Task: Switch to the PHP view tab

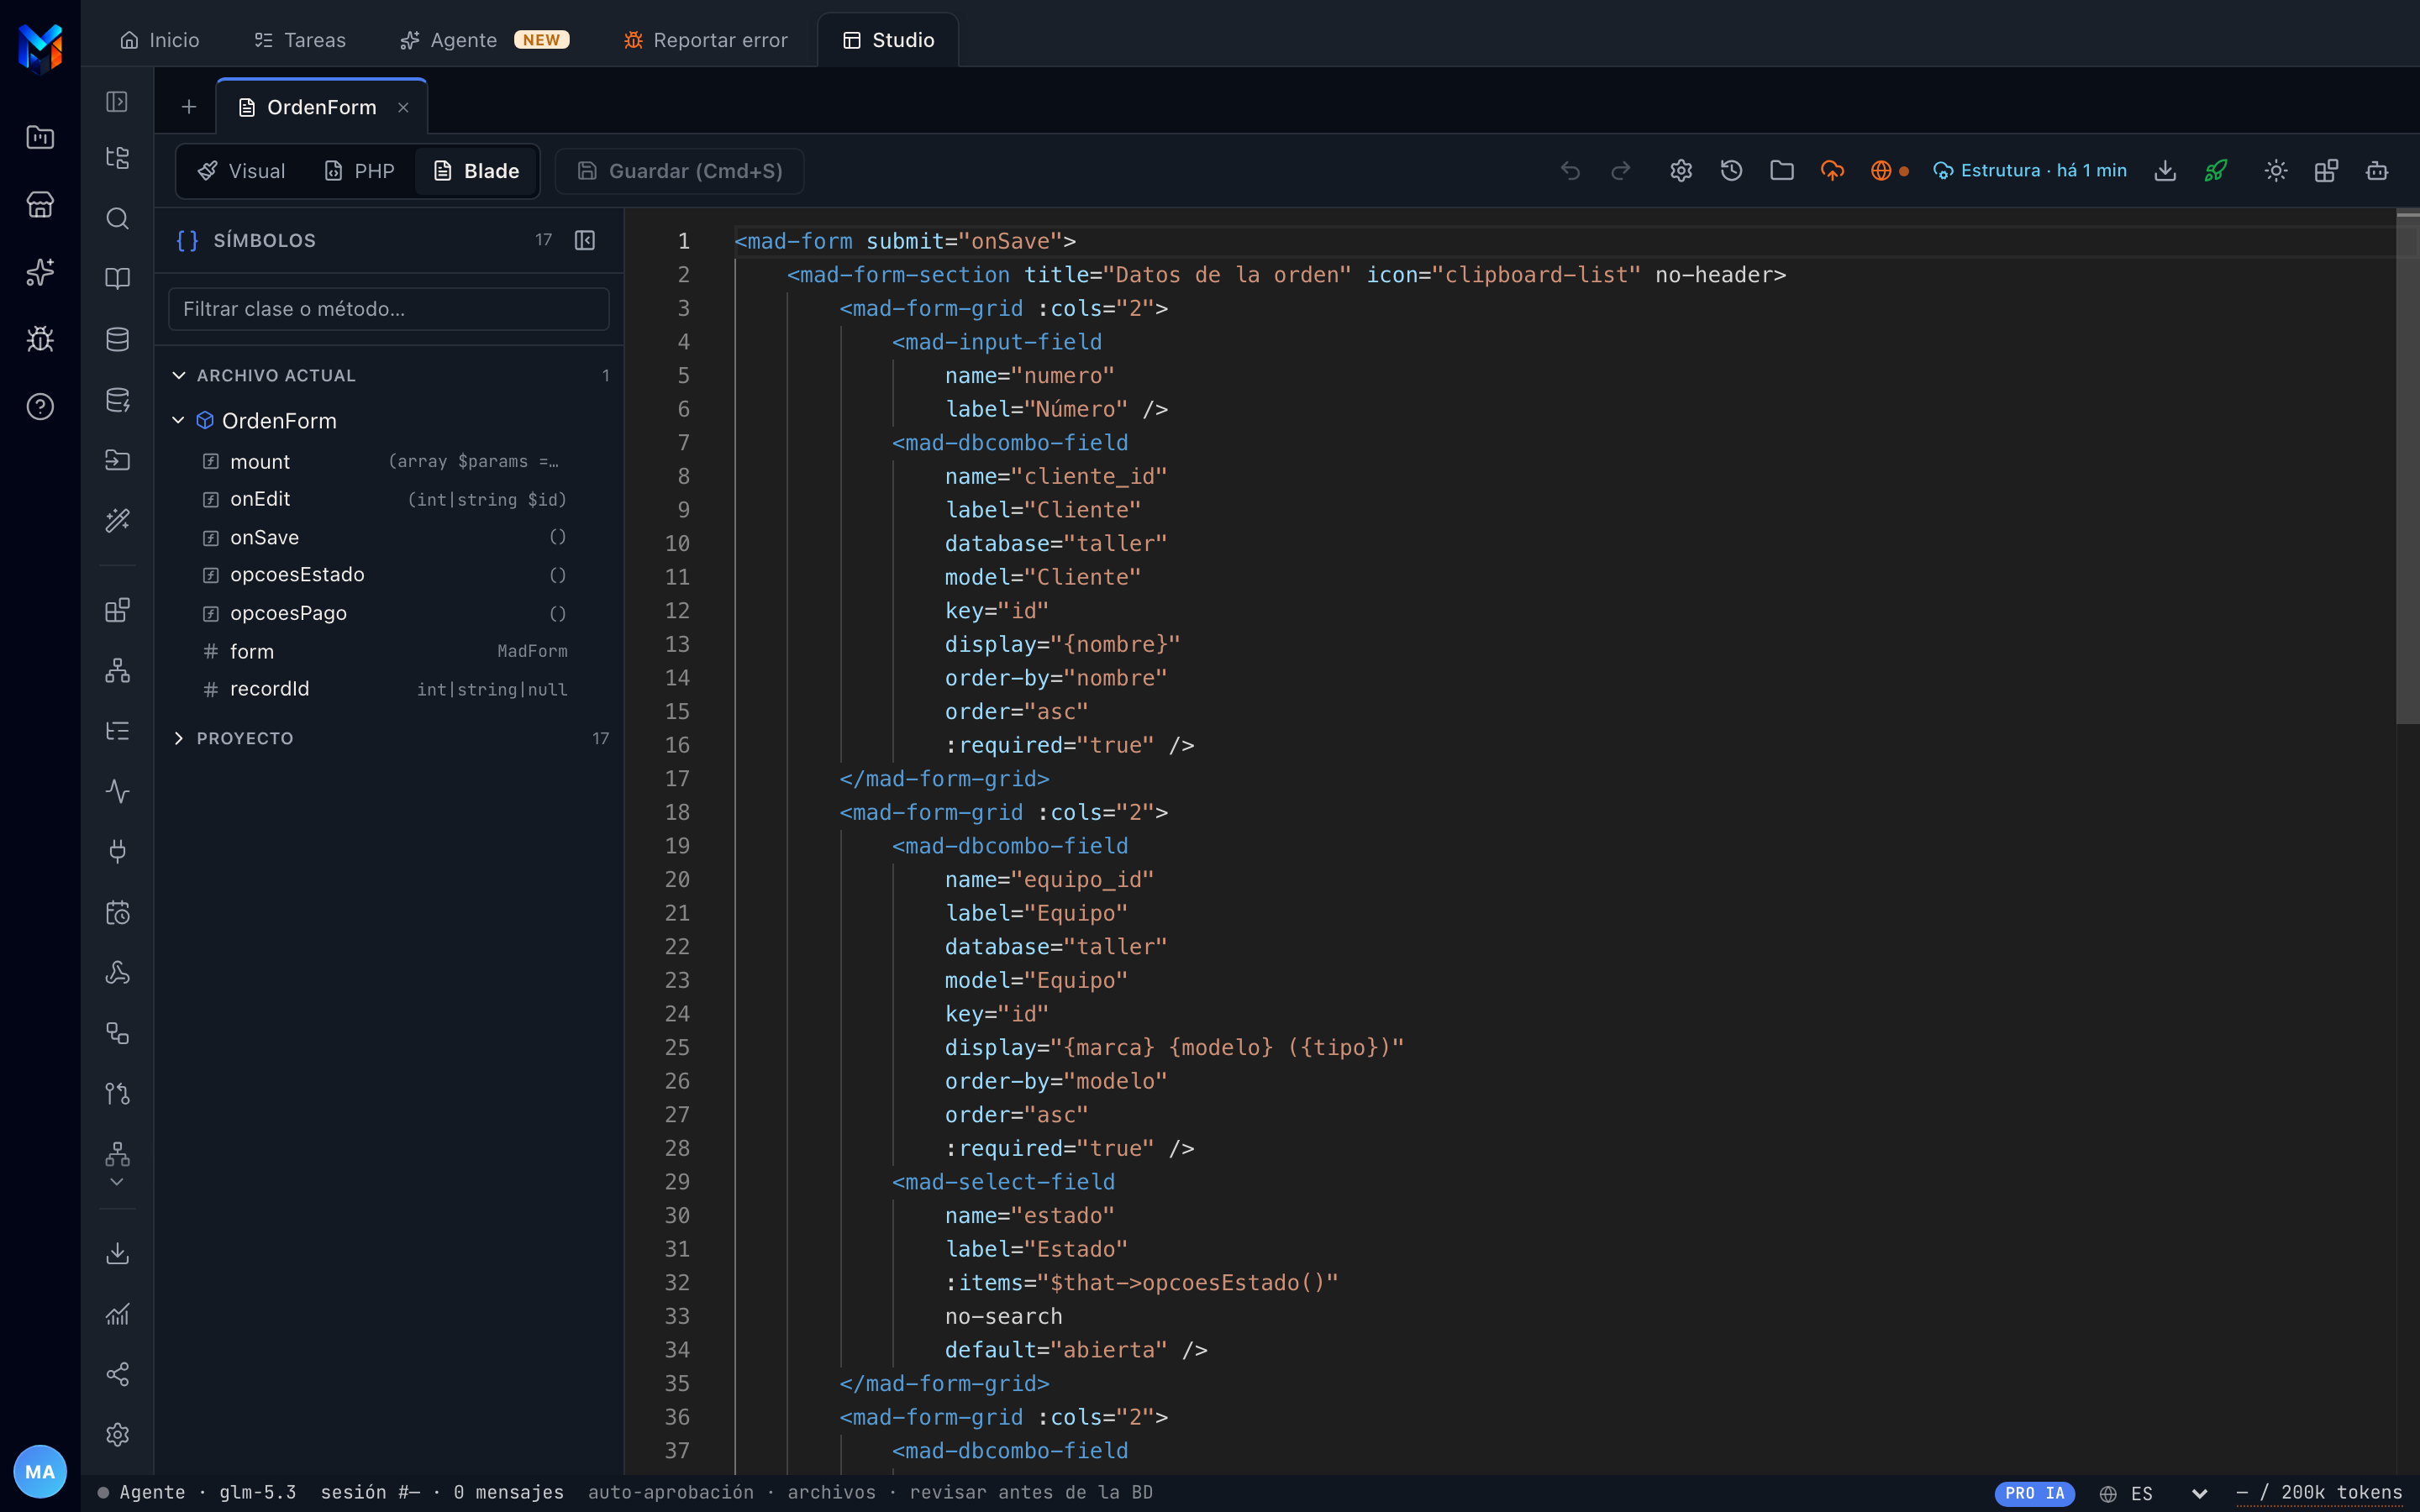Action: (x=359, y=171)
